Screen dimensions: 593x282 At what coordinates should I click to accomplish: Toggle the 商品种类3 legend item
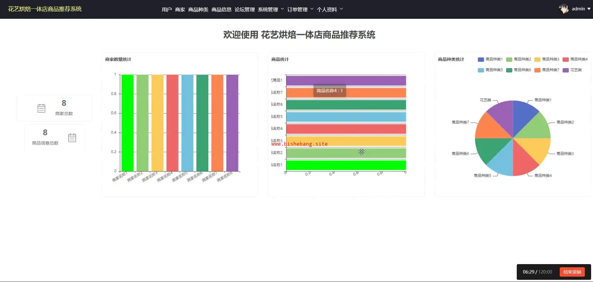547,59
